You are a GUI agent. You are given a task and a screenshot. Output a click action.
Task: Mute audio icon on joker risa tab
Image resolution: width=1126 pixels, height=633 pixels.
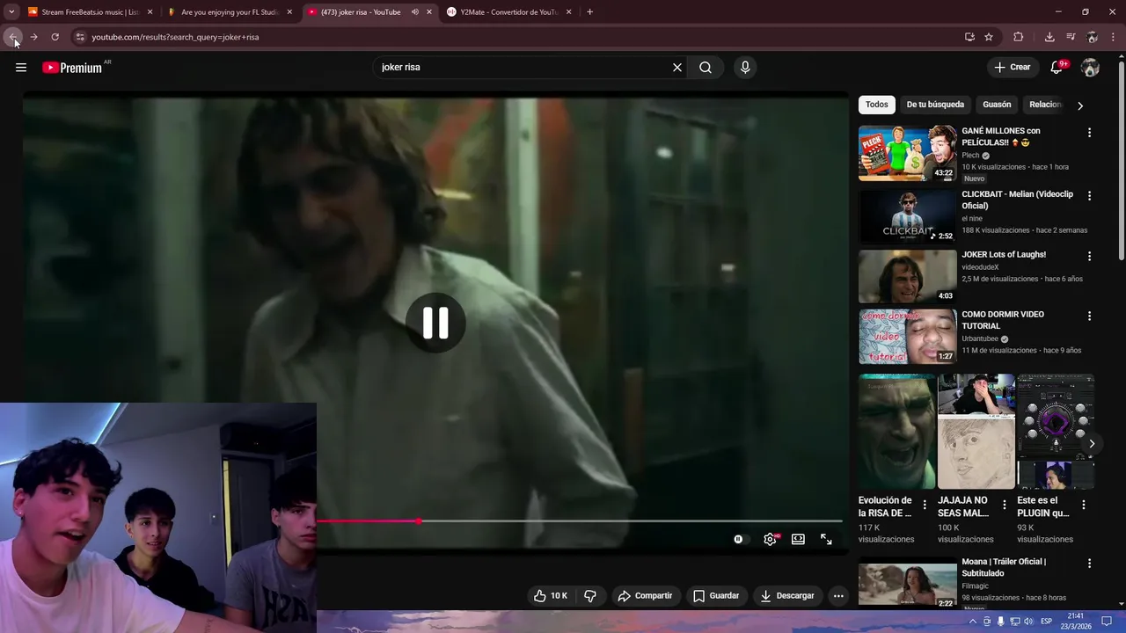pyautogui.click(x=415, y=12)
